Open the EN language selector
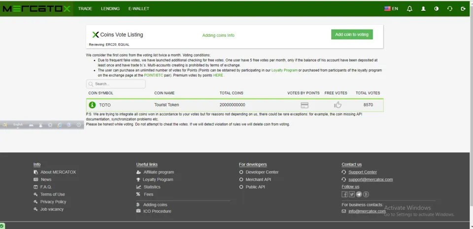The width and height of the screenshot is (473, 229). click(x=391, y=9)
